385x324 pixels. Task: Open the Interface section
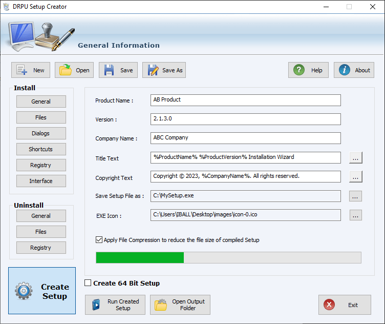click(x=41, y=181)
